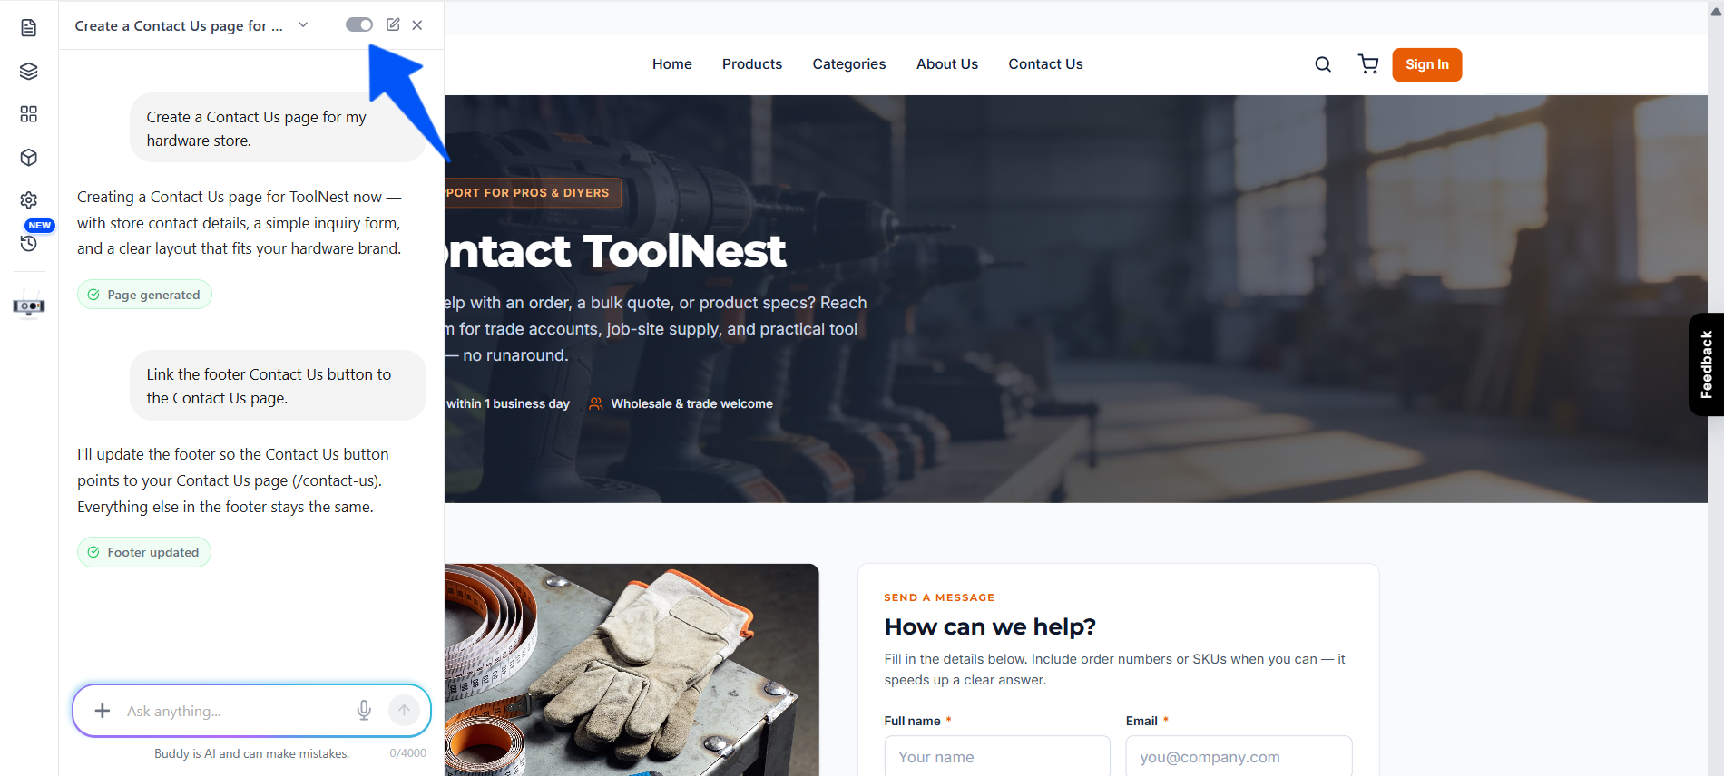Open the four-squares grid icon in sidebar
This screenshot has width=1724, height=776.
point(29,114)
